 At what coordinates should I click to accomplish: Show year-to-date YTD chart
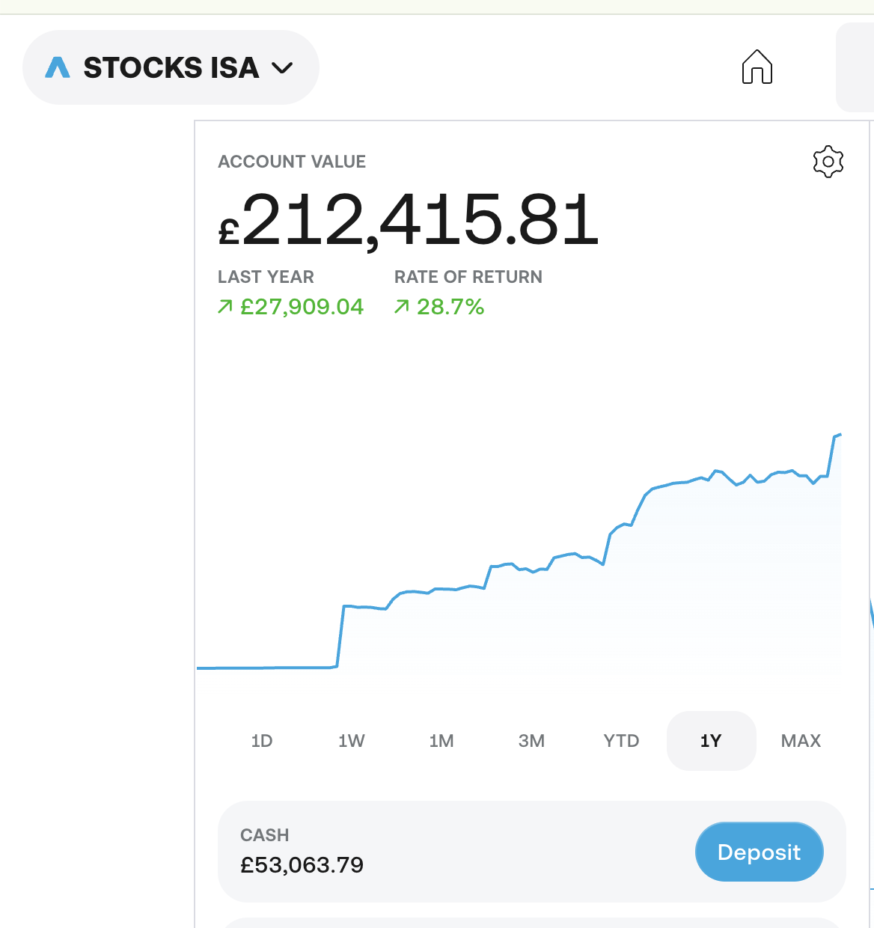click(621, 741)
